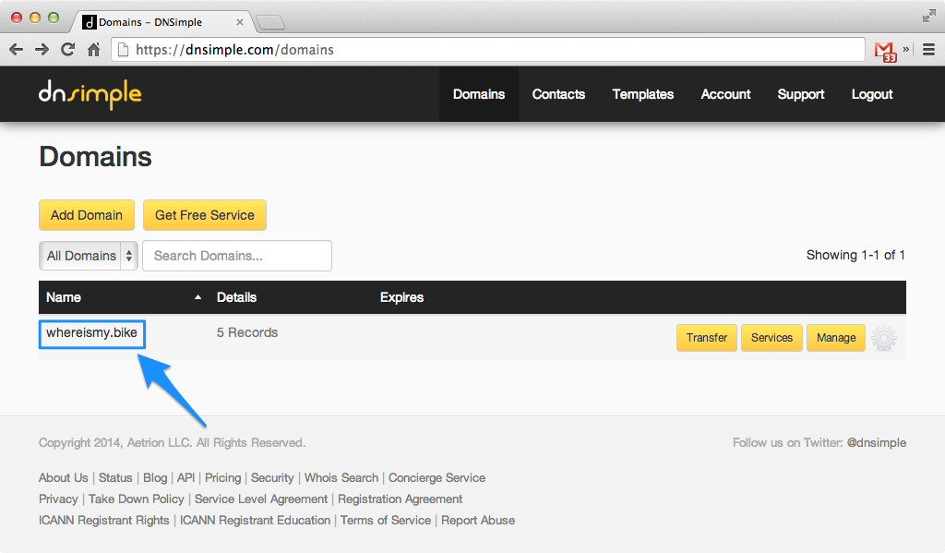The image size is (945, 553).
Task: Reload the page with the refresh icon
Action: pyautogui.click(x=67, y=50)
